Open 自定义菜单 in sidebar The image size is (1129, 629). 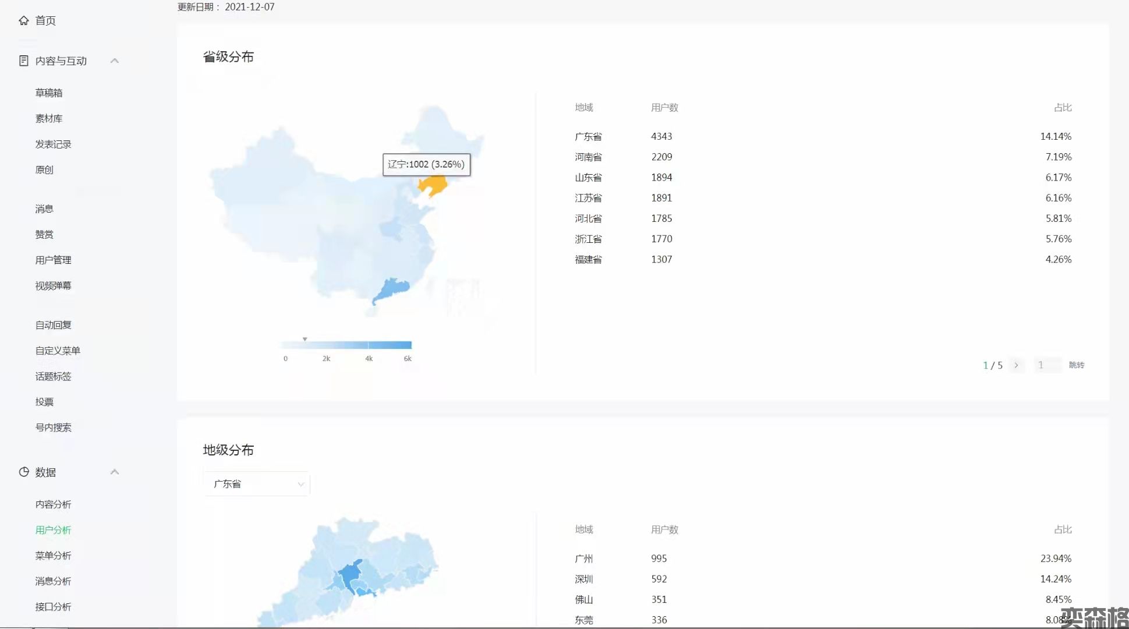[58, 351]
